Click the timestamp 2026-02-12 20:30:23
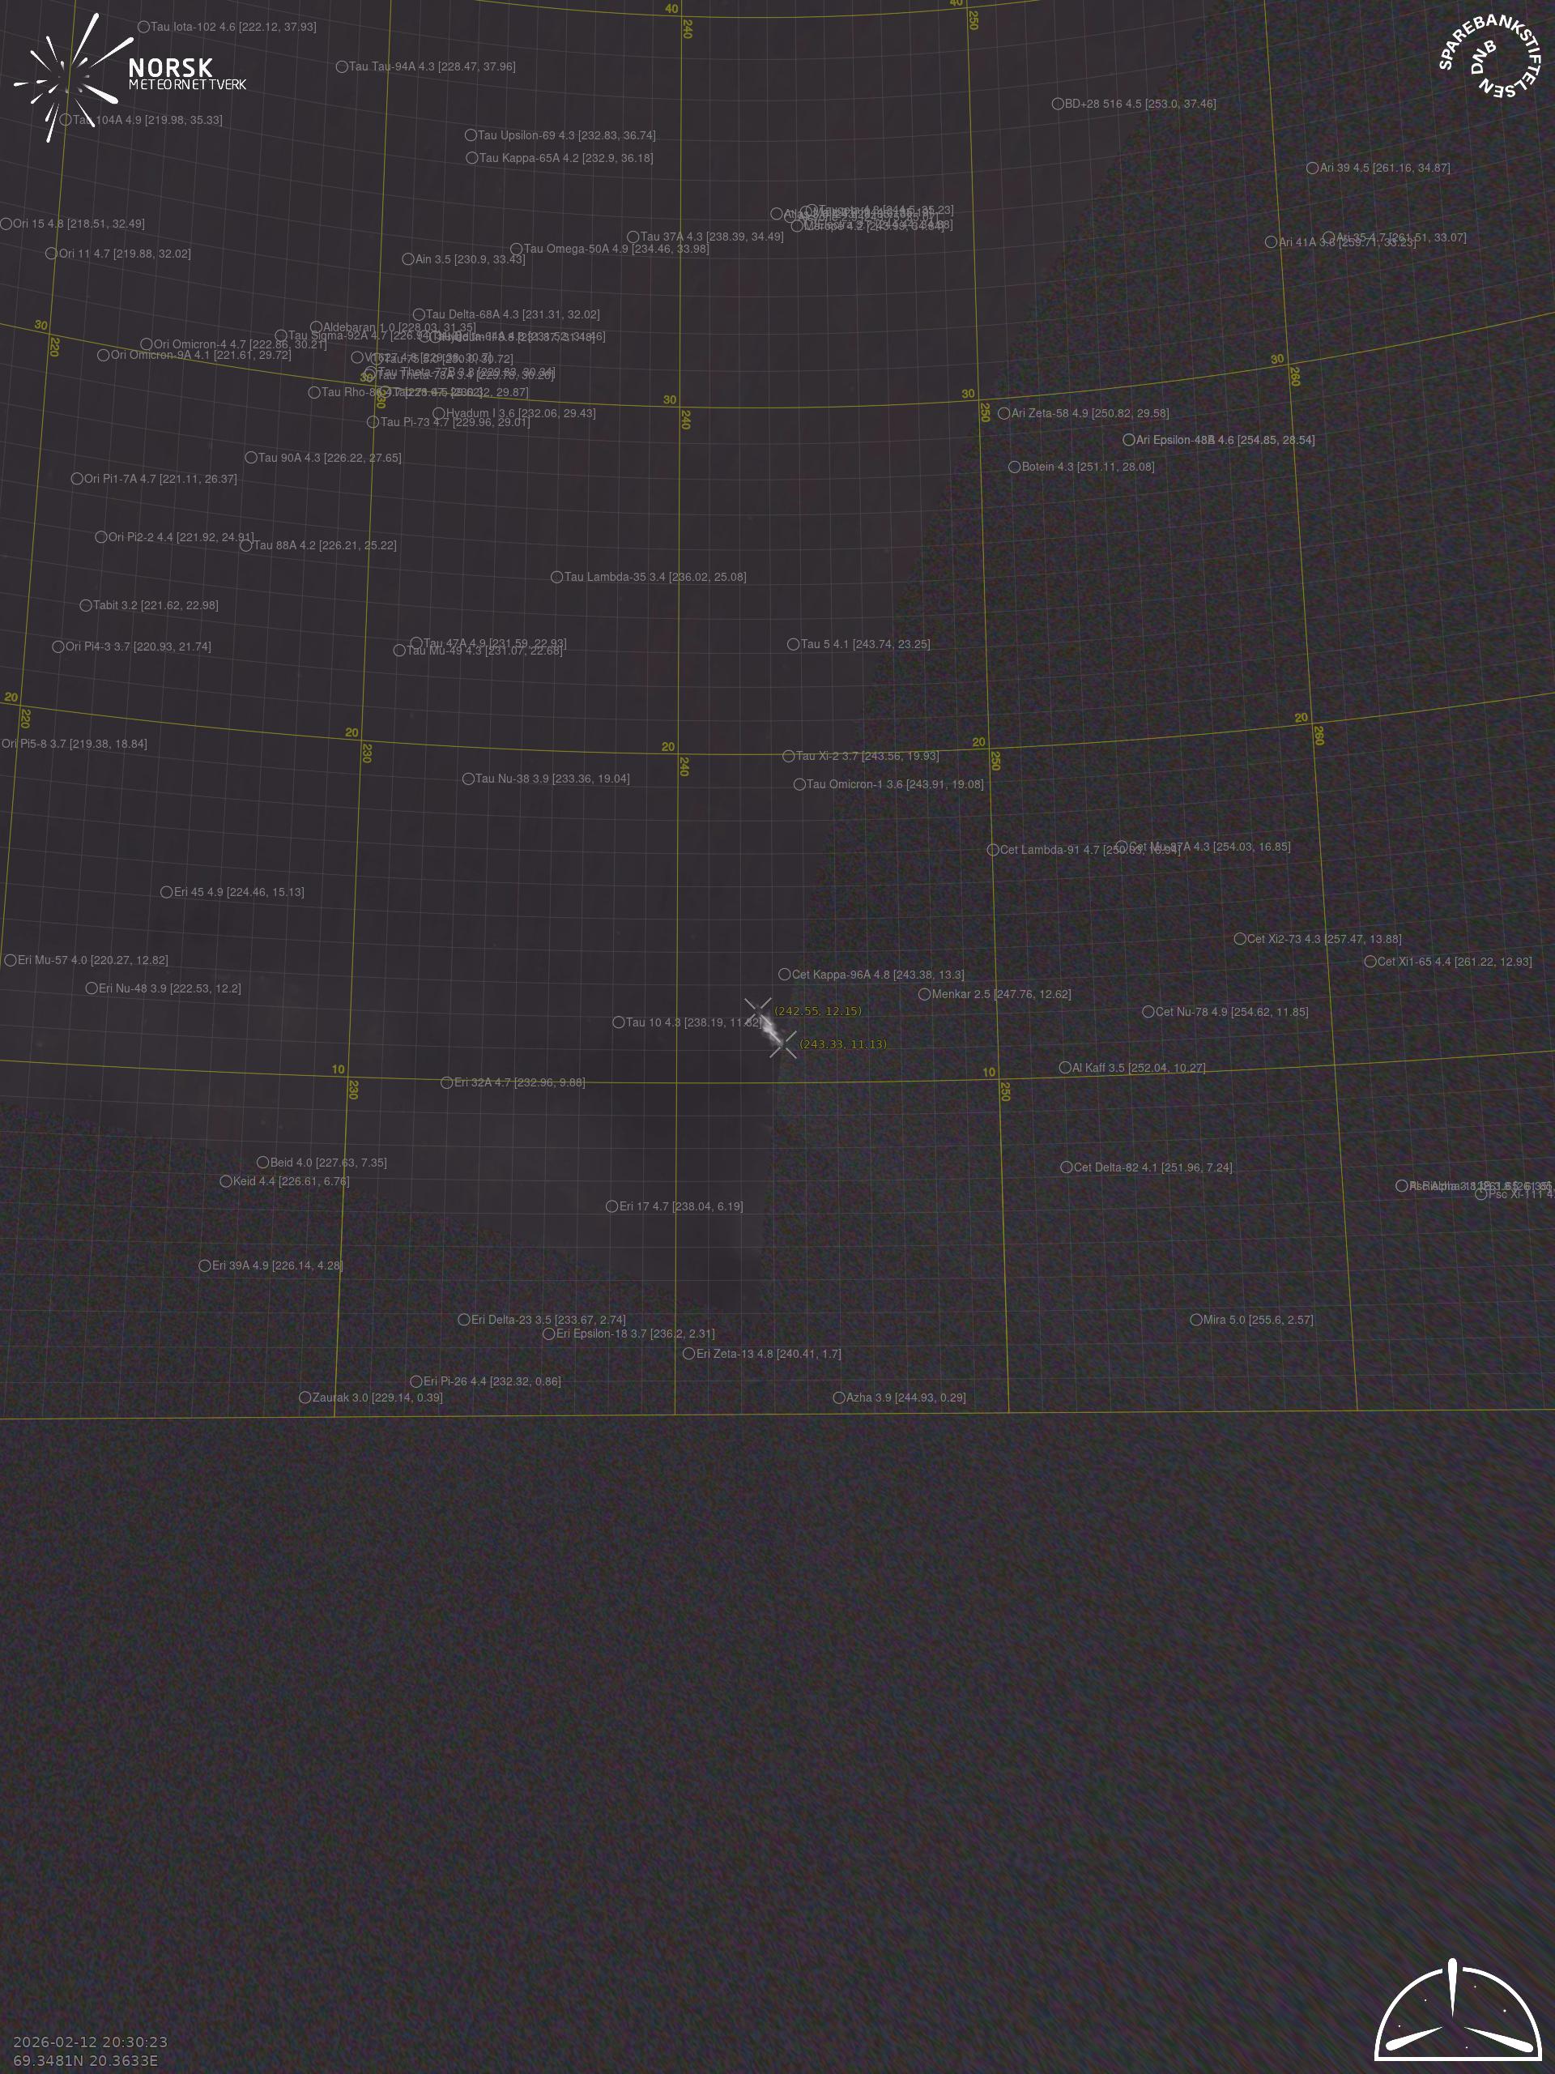The image size is (1555, 2074). tap(90, 2041)
